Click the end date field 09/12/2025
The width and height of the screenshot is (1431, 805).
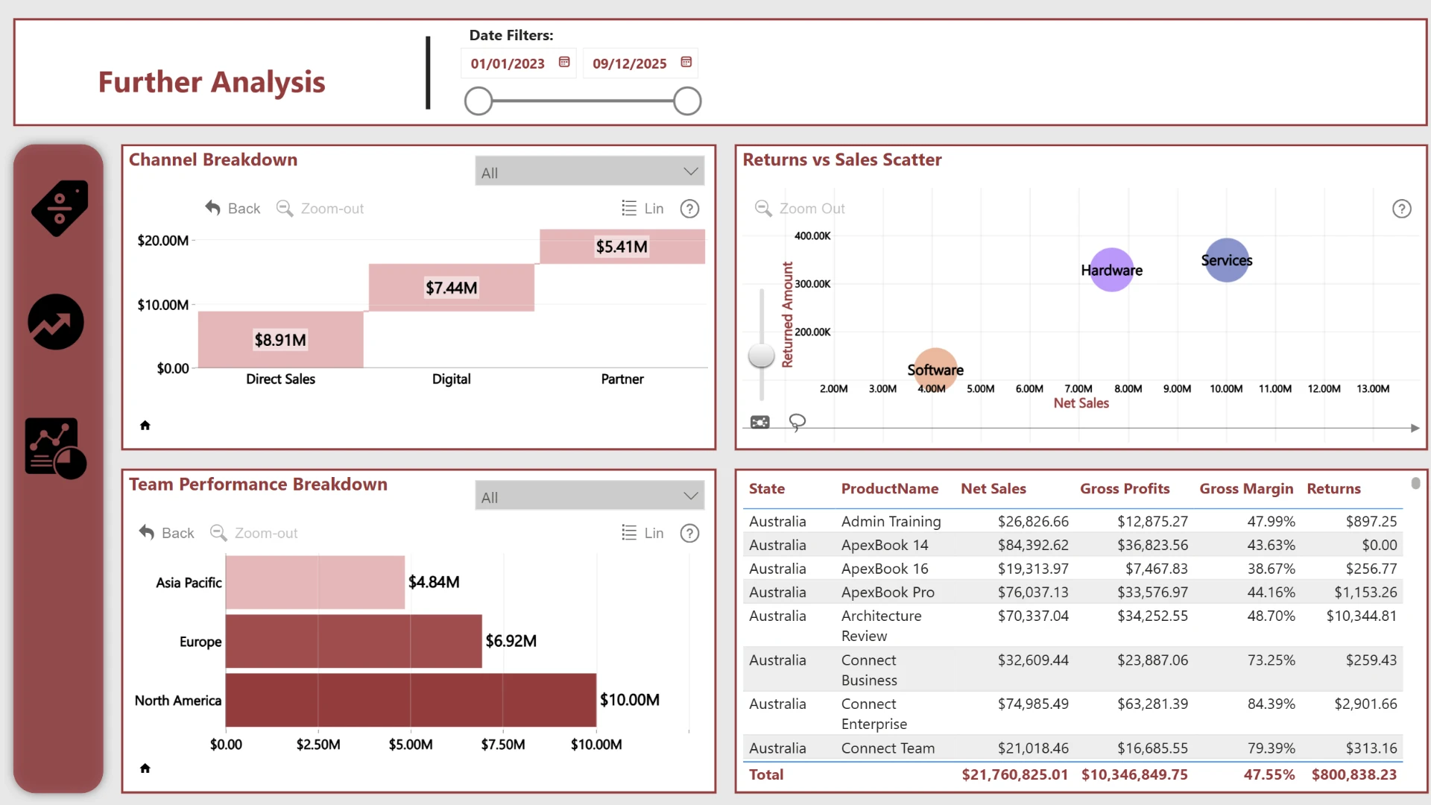630,63
